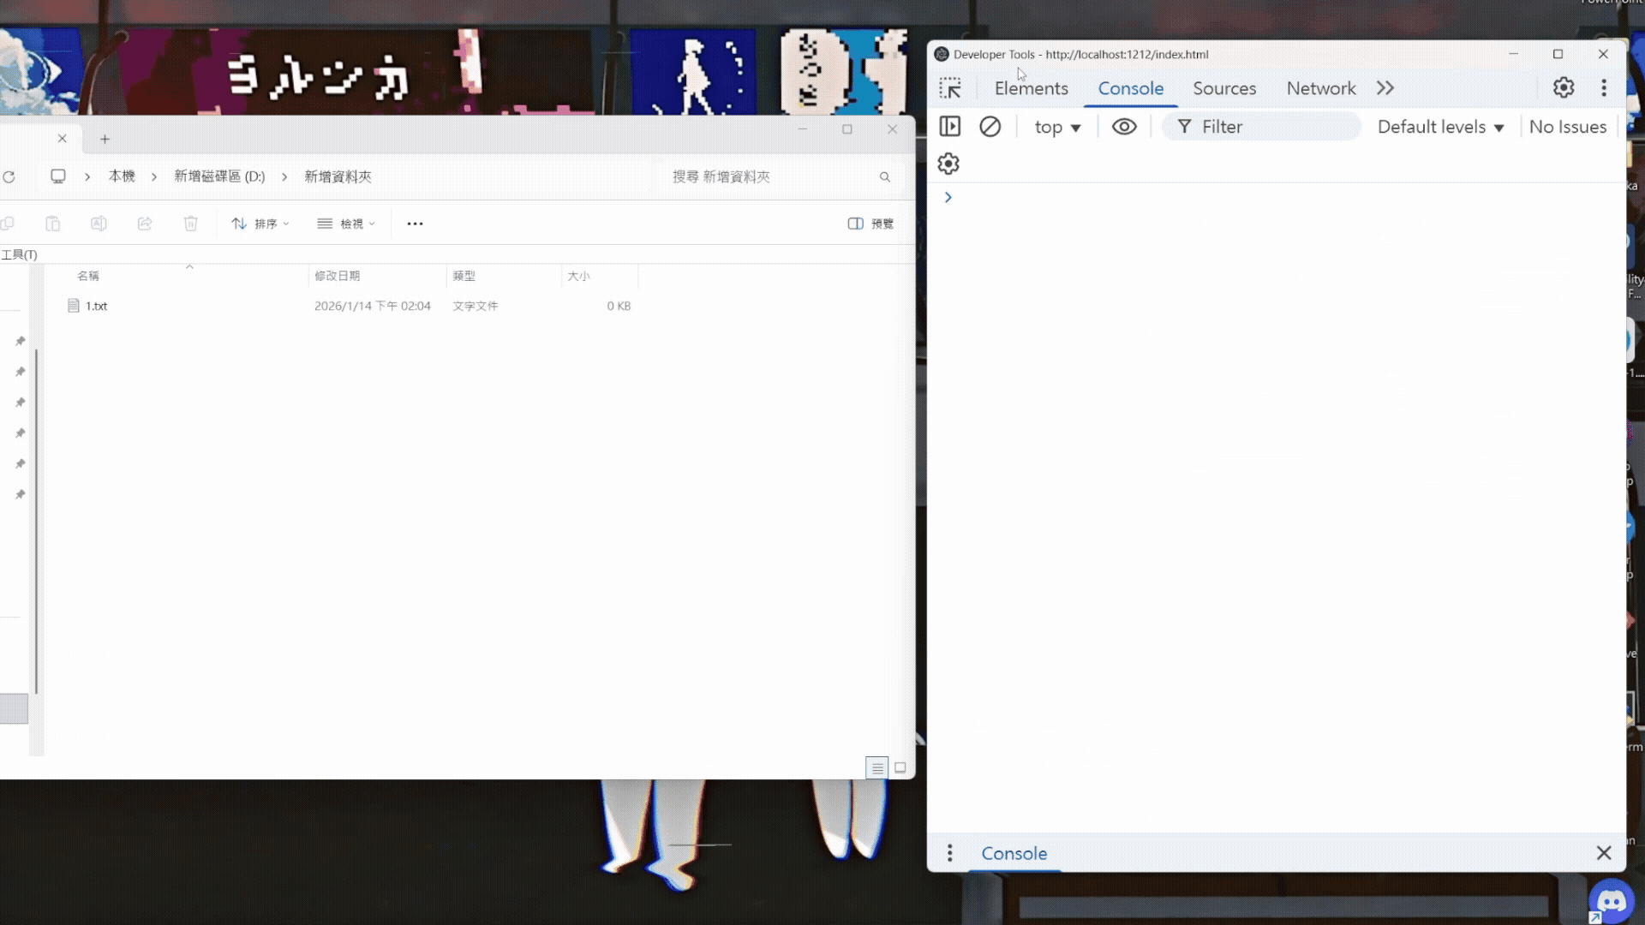Show more DevTools panels via chevron

[1385, 87]
